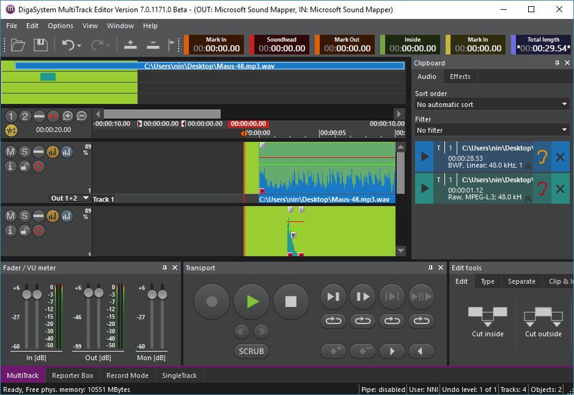This screenshot has width=574, height=395.
Task: Open the Options menu
Action: tap(61, 26)
